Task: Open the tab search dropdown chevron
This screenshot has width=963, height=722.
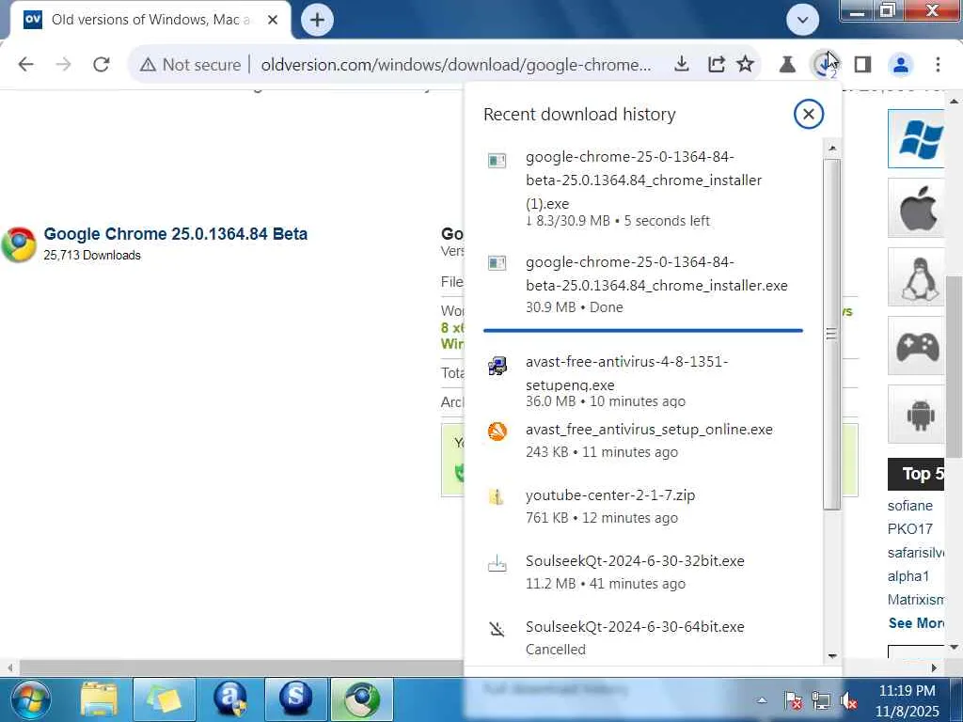Action: pos(803,20)
